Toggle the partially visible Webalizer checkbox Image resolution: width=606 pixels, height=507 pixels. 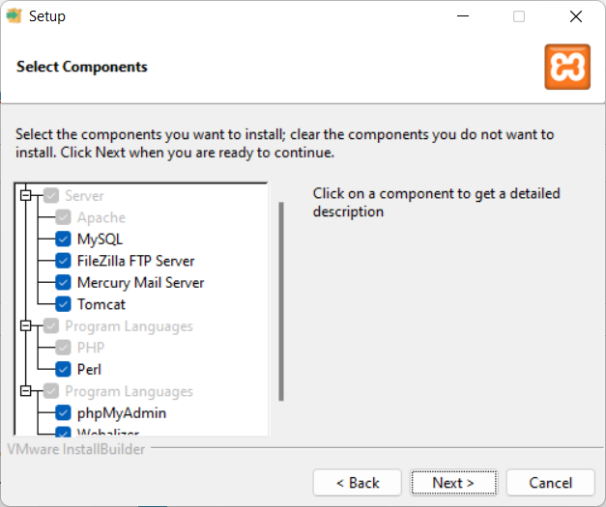pos(63,432)
